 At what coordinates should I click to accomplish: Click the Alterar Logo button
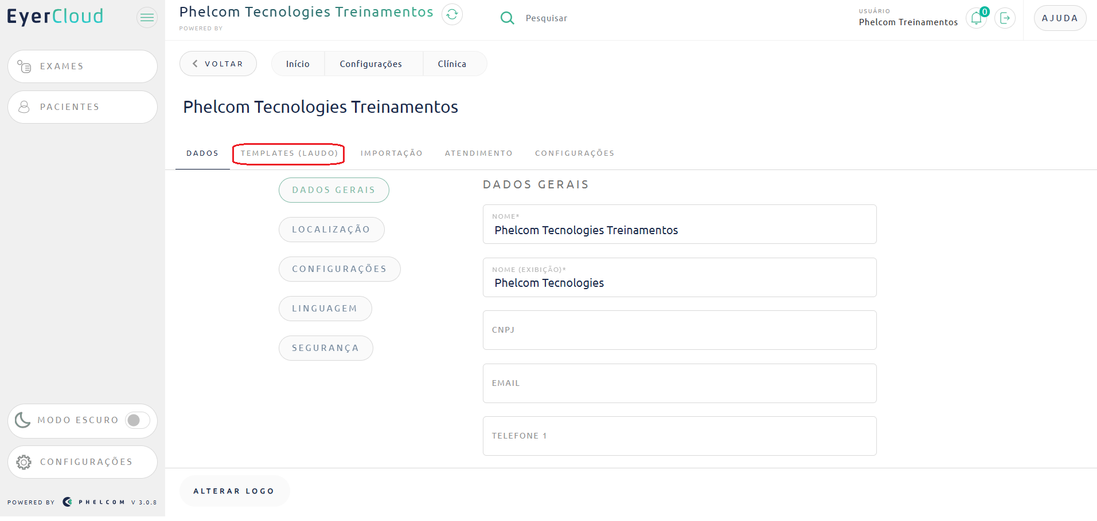click(234, 491)
